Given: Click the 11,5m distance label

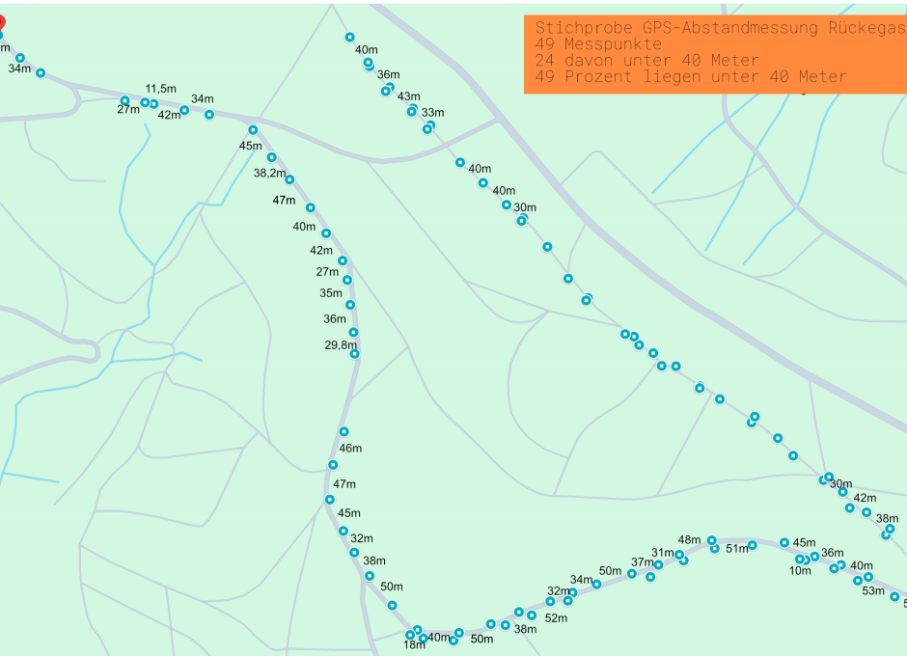Looking at the screenshot, I should tap(161, 89).
